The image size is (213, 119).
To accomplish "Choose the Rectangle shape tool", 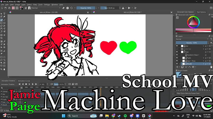I will tap(1, 23).
